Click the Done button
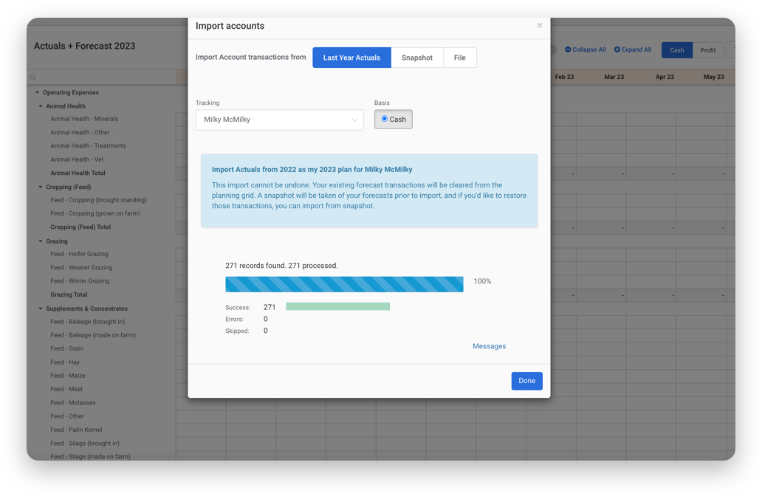The width and height of the screenshot is (762, 496). [x=526, y=380]
